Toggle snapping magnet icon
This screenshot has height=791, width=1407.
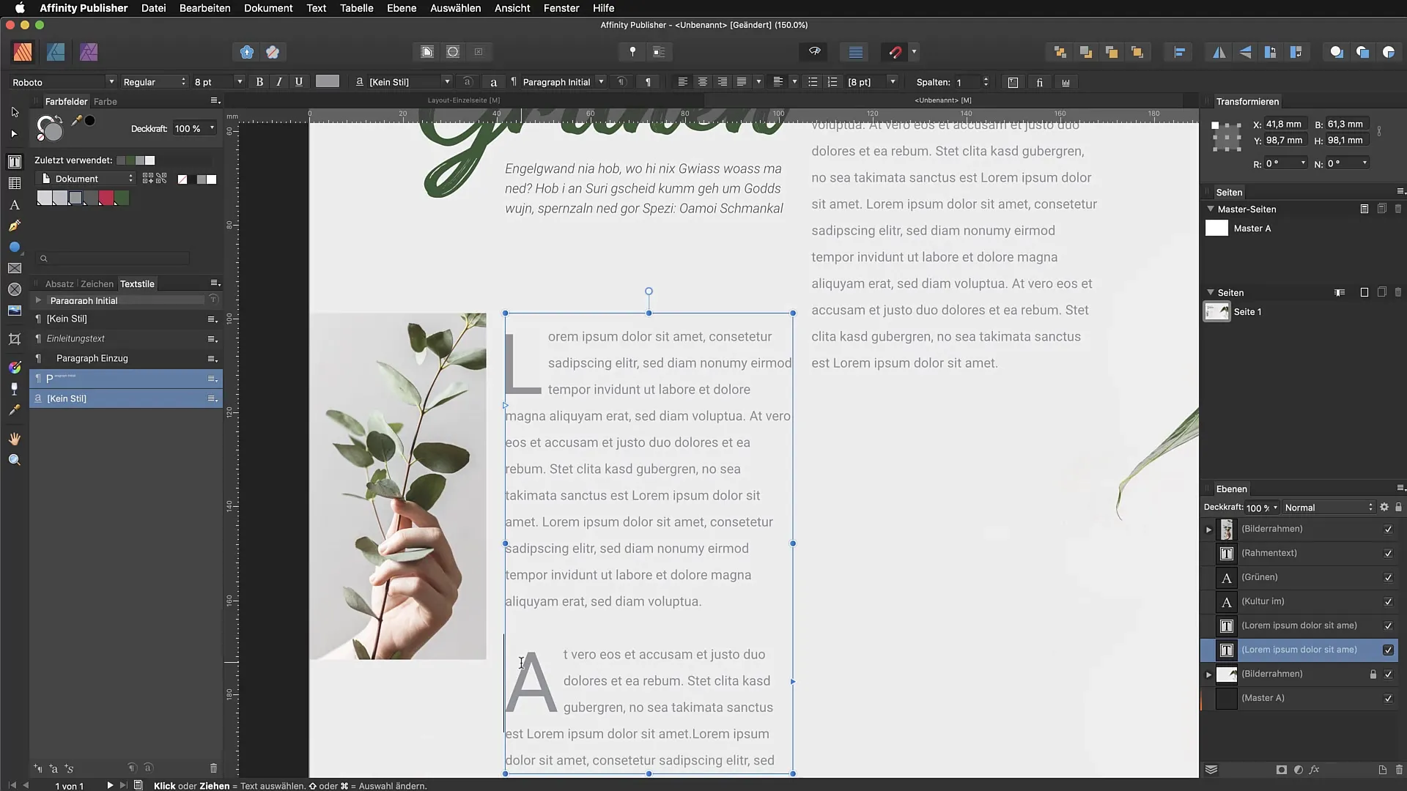click(x=895, y=52)
